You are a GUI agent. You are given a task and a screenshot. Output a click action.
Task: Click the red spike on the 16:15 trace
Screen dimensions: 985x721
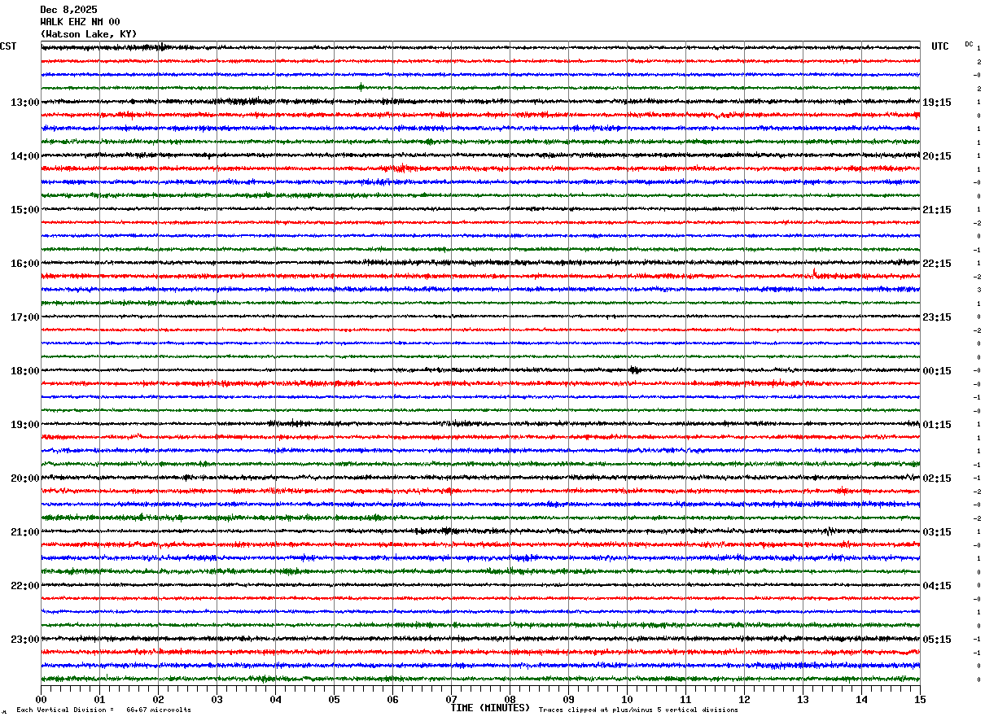tap(815, 273)
